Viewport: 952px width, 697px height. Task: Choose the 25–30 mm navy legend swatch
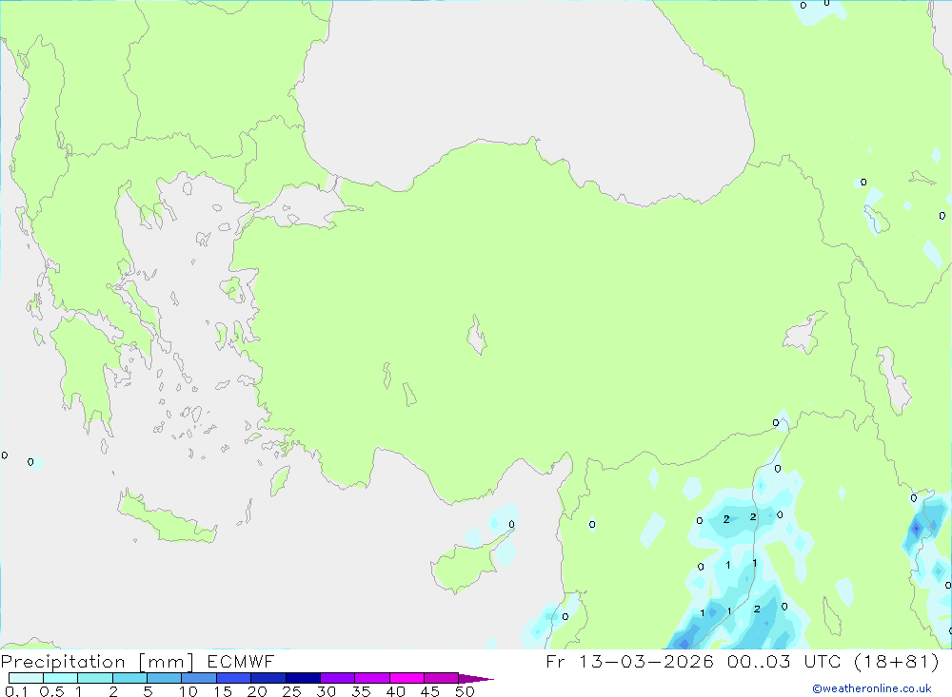tap(303, 678)
